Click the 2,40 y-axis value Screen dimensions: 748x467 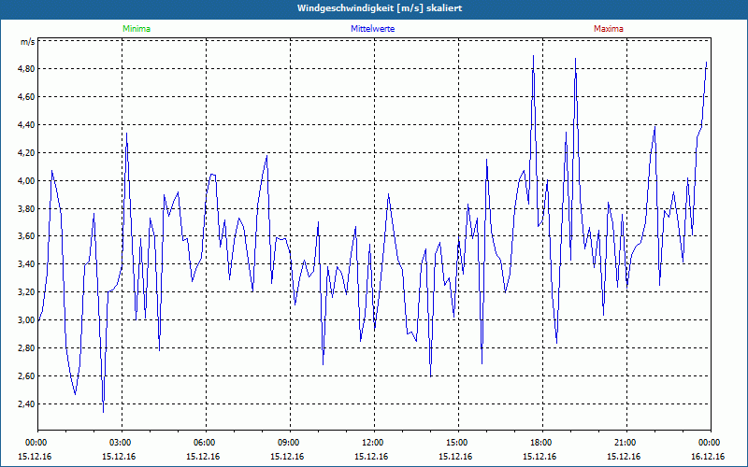pyautogui.click(x=26, y=404)
